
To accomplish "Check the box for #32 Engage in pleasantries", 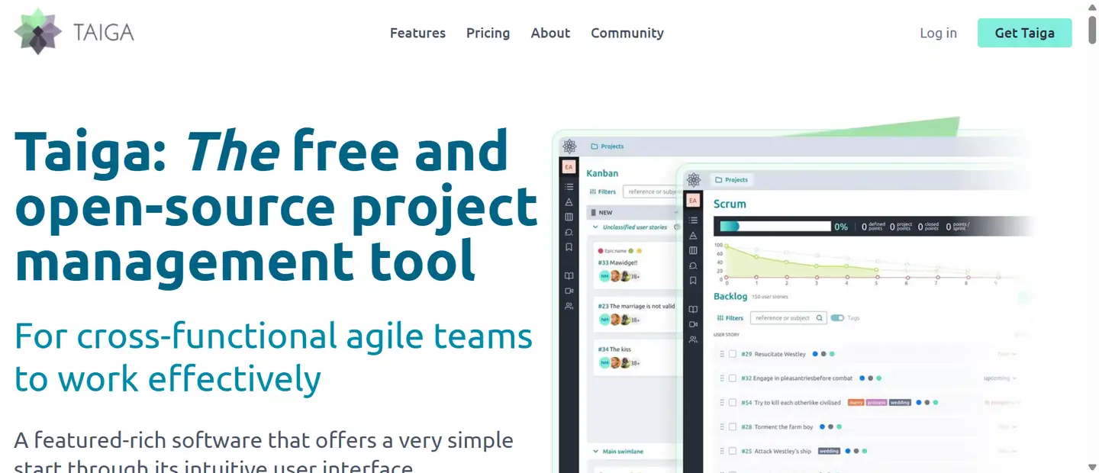I will [733, 378].
